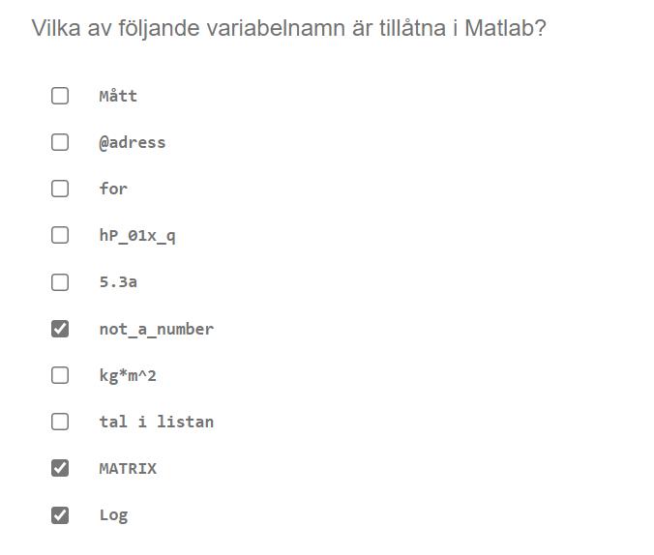Click the question heading about Matlab variabelnamn

(x=288, y=27)
